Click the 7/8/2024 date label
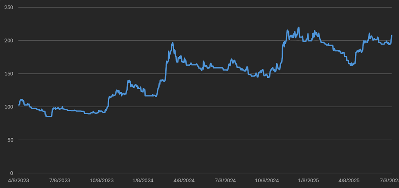Image resolution: width=399 pixels, height=188 pixels. [225, 181]
